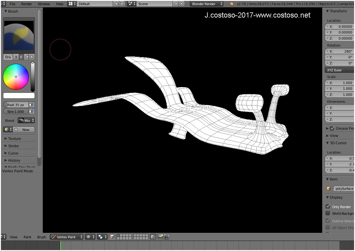Click the New palette button
The width and height of the screenshot is (355, 251).
[26, 129]
